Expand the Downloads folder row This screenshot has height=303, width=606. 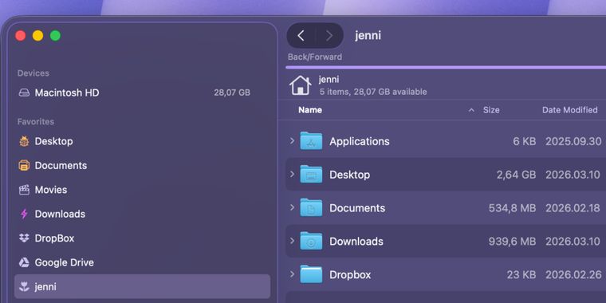[x=292, y=241]
